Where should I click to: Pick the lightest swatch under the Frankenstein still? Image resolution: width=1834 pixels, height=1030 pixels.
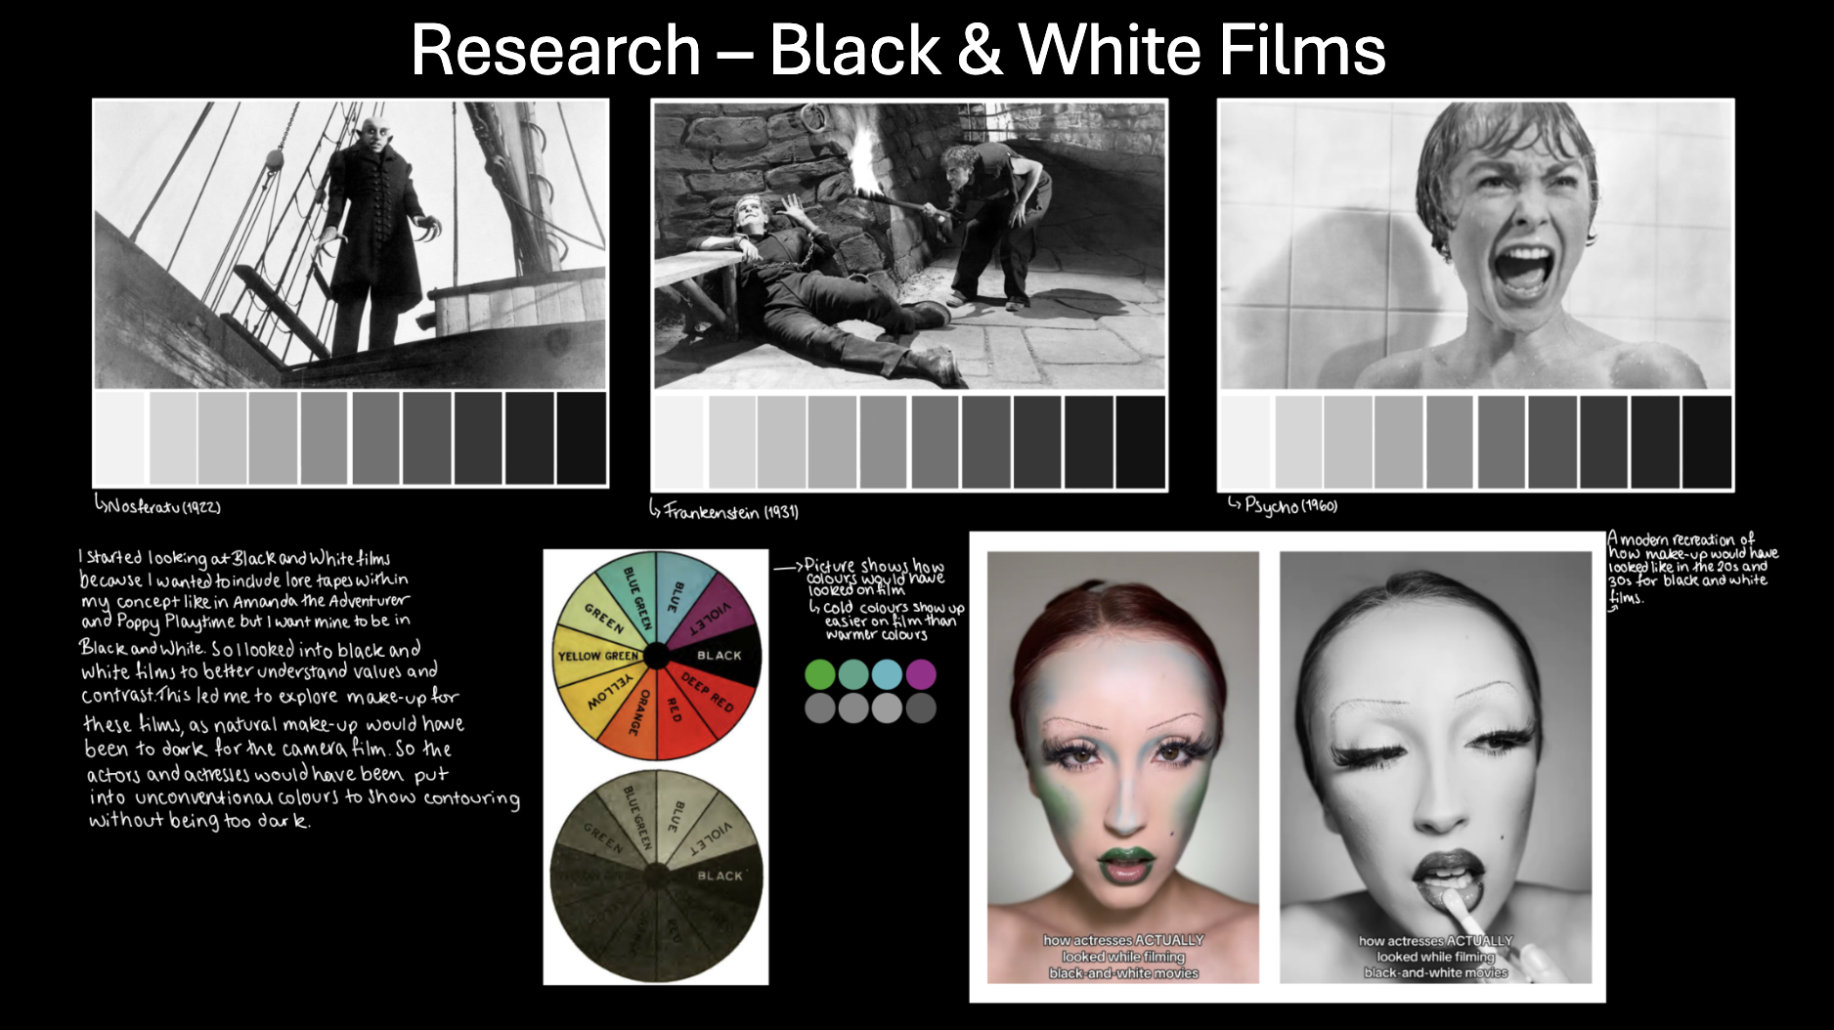point(679,442)
